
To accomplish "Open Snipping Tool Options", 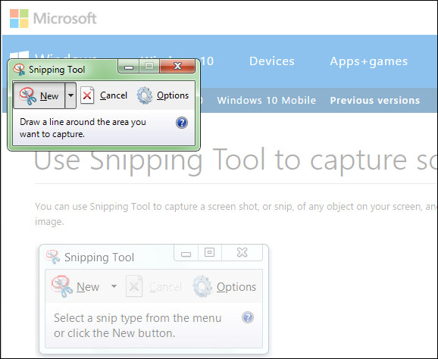I will pyautogui.click(x=163, y=95).
